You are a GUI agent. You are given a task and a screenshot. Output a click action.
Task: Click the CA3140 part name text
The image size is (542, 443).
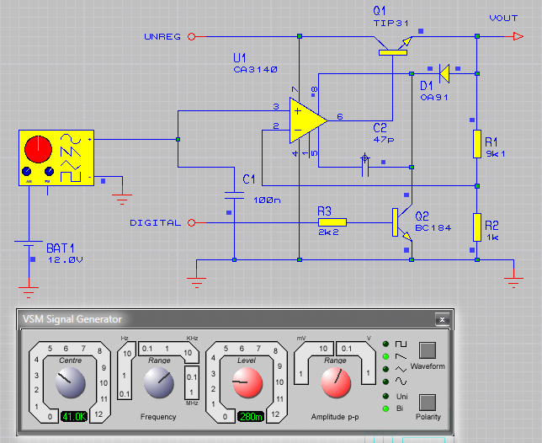256,70
